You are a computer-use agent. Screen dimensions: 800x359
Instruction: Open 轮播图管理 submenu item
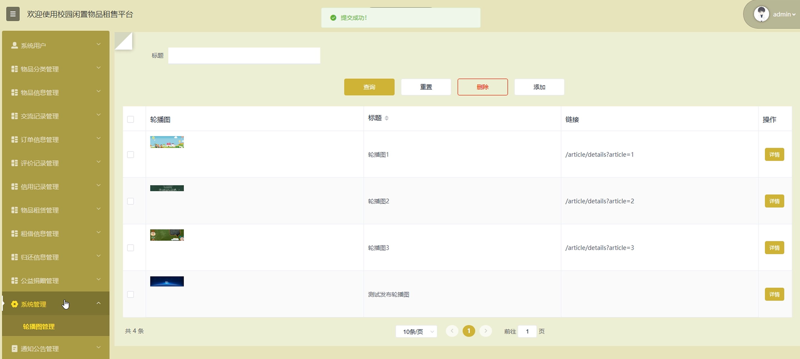(x=39, y=326)
